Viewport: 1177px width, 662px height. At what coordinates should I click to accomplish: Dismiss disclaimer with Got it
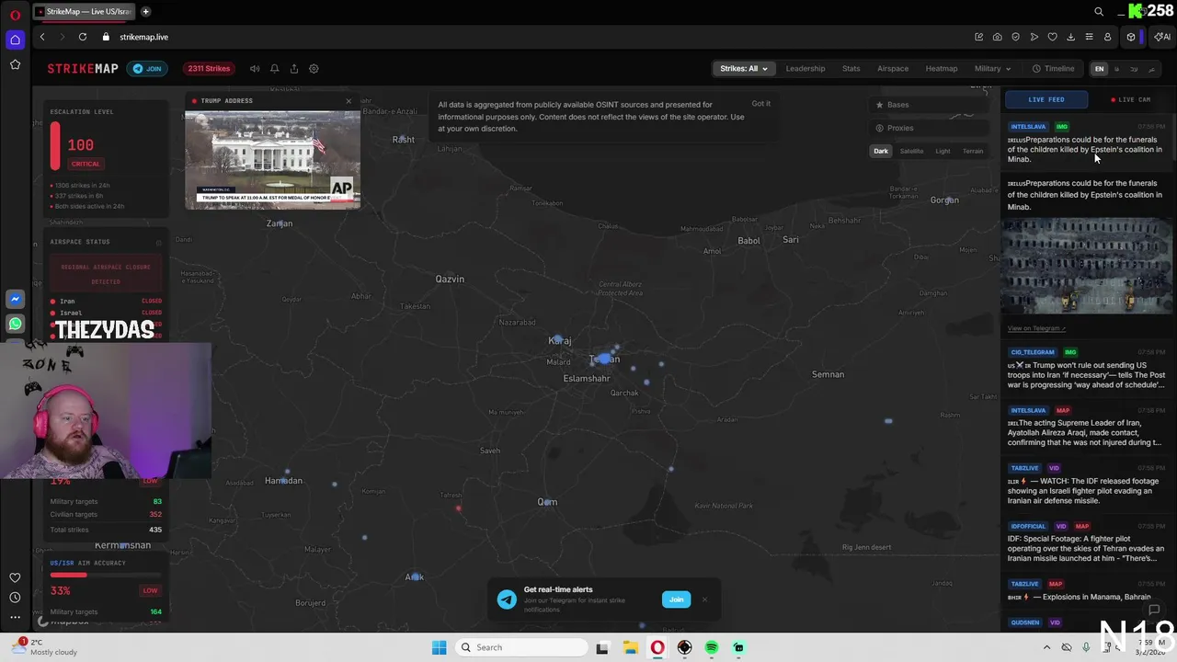click(761, 103)
